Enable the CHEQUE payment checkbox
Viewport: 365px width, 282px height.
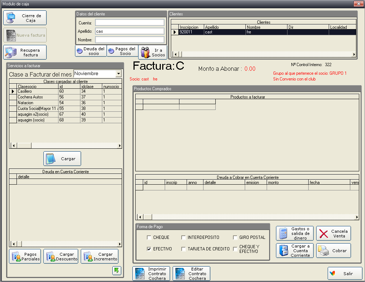tap(149, 237)
